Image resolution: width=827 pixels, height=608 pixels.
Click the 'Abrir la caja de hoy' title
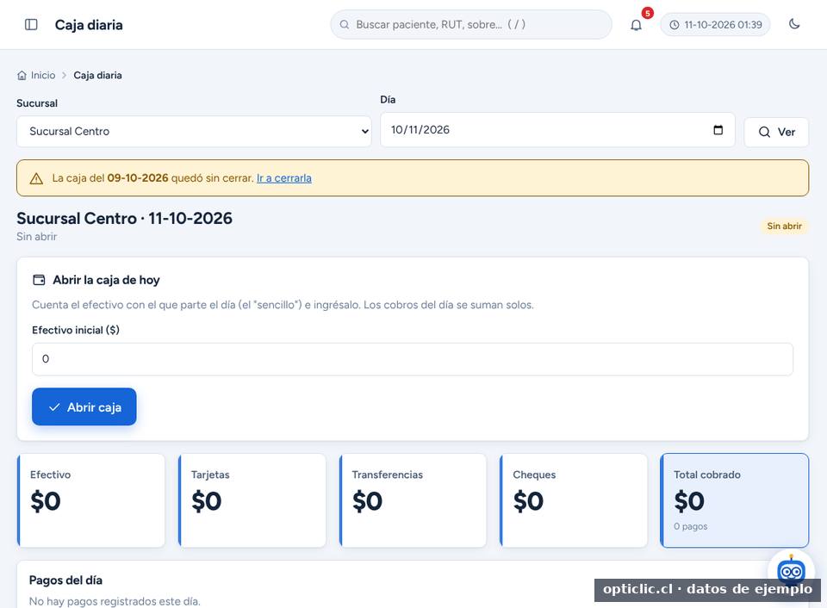point(106,280)
